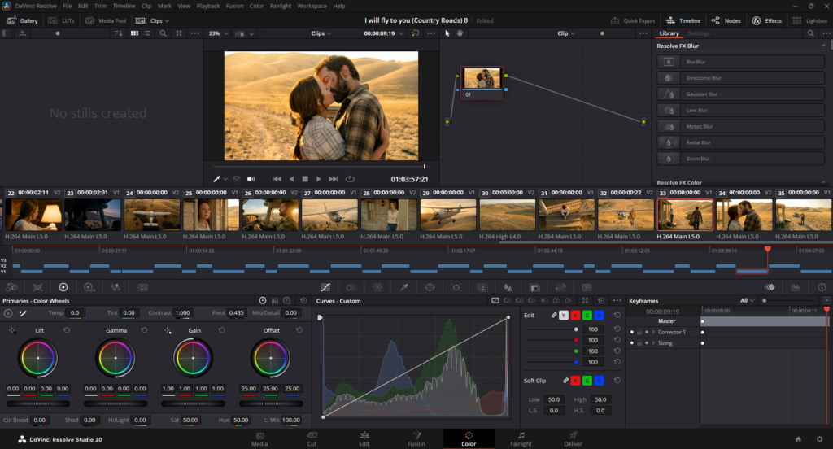Image resolution: width=833 pixels, height=449 pixels.
Task: Toggle Edit curve channel link
Action: pos(553,315)
